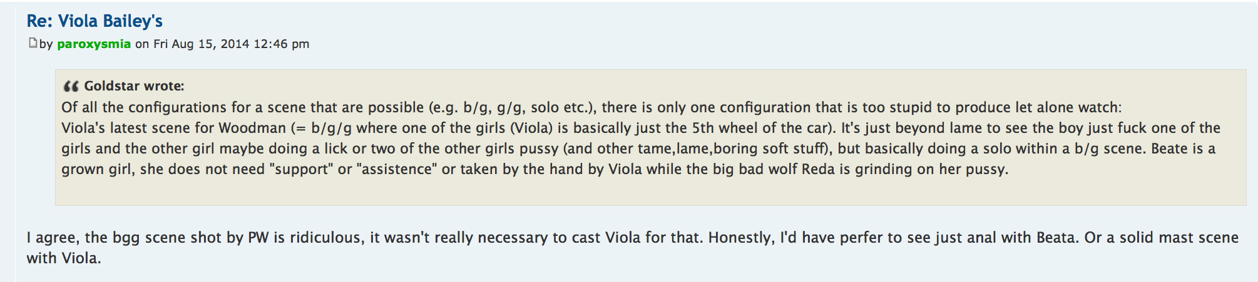Click the small post page icon

pyautogui.click(x=33, y=43)
